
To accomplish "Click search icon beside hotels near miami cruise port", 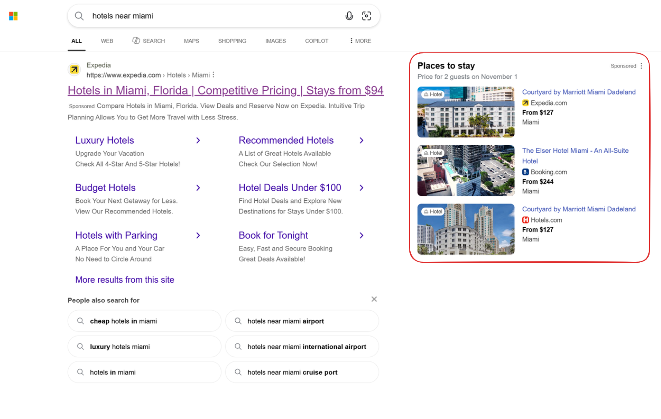I will click(x=238, y=372).
